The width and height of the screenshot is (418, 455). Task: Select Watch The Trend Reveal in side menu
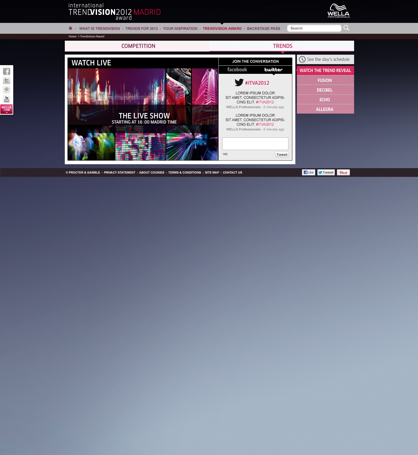[x=325, y=71]
